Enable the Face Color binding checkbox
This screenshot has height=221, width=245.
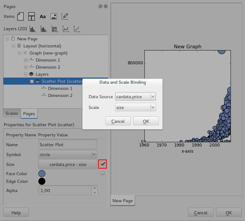point(102,173)
